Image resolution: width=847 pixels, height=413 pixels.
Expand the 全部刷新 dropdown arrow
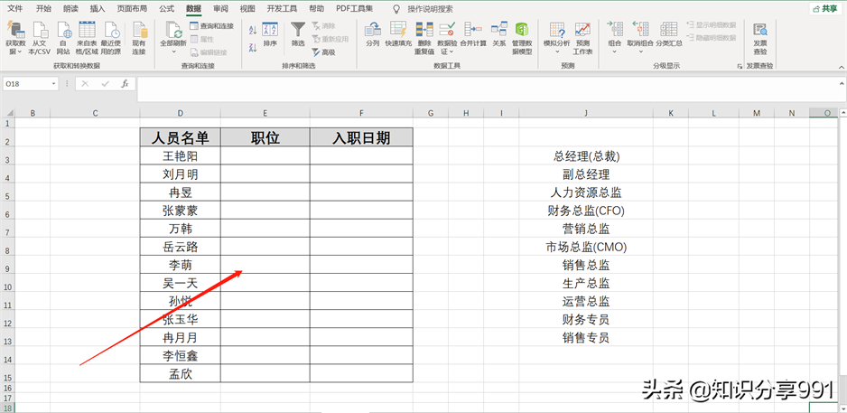tap(172, 52)
